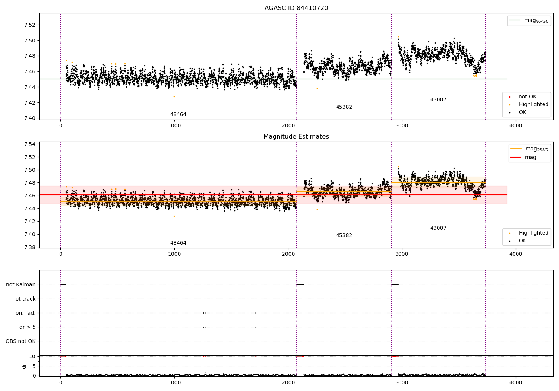Click the 'Magnitude Estimates' title
Image resolution: width=559 pixels, height=391 pixels.
[x=296, y=137]
